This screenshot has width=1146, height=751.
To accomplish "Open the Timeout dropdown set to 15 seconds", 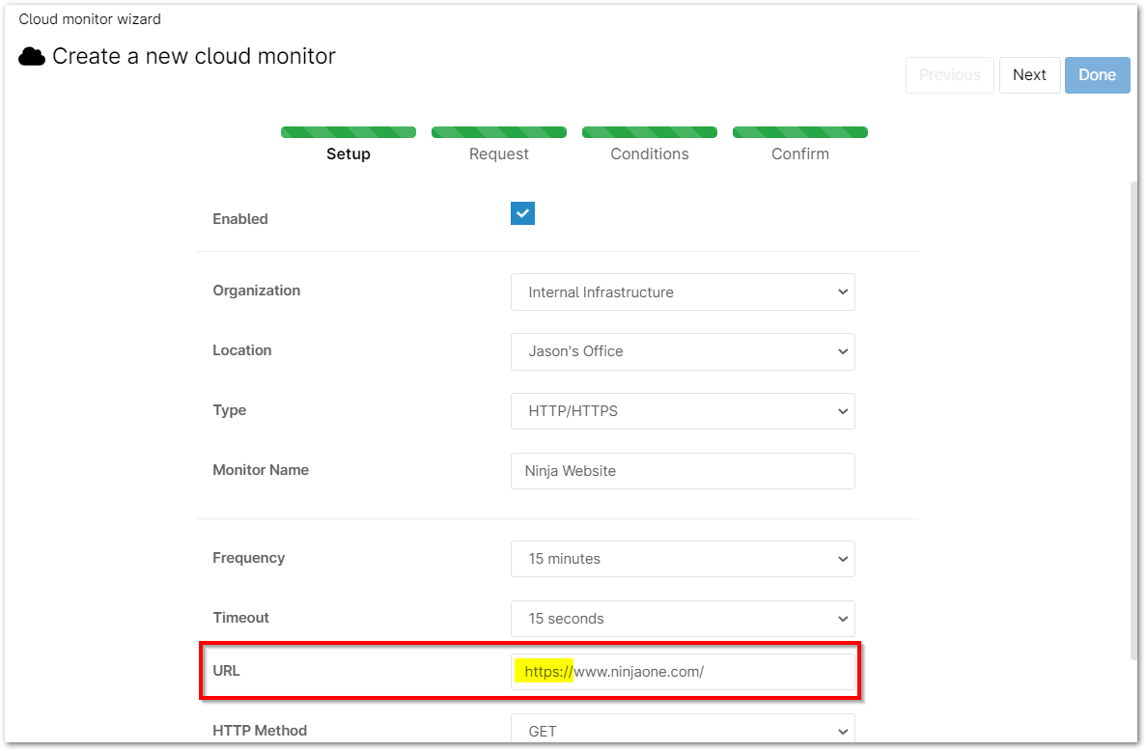I will (x=683, y=619).
